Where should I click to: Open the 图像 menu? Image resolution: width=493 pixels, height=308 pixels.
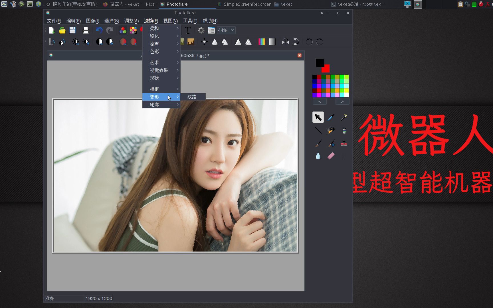(92, 21)
